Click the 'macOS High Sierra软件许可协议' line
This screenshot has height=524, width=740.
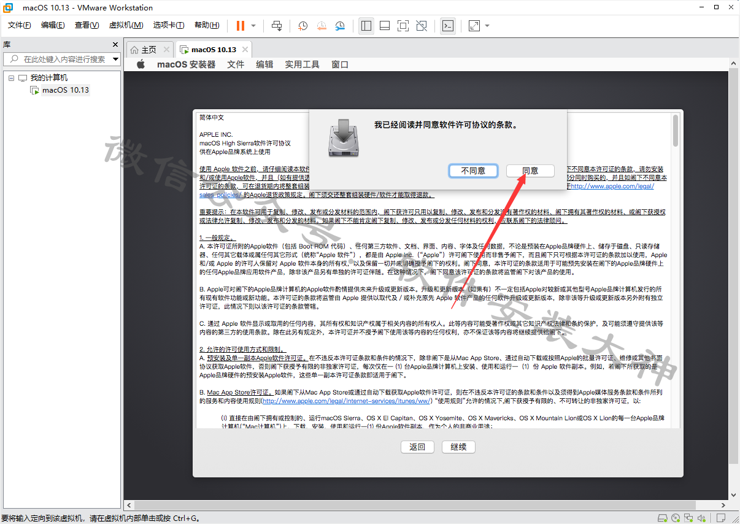[x=245, y=143]
